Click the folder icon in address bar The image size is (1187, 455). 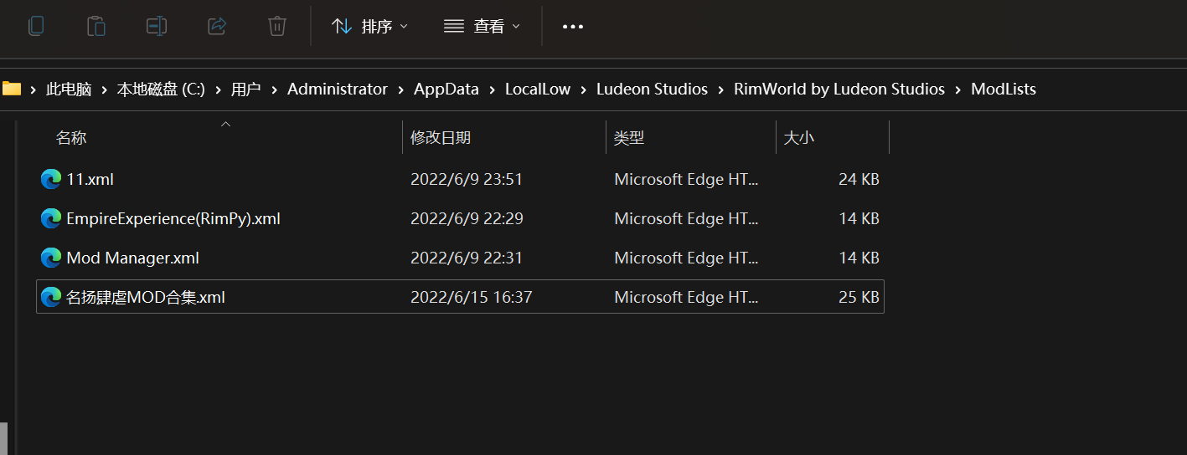(12, 89)
